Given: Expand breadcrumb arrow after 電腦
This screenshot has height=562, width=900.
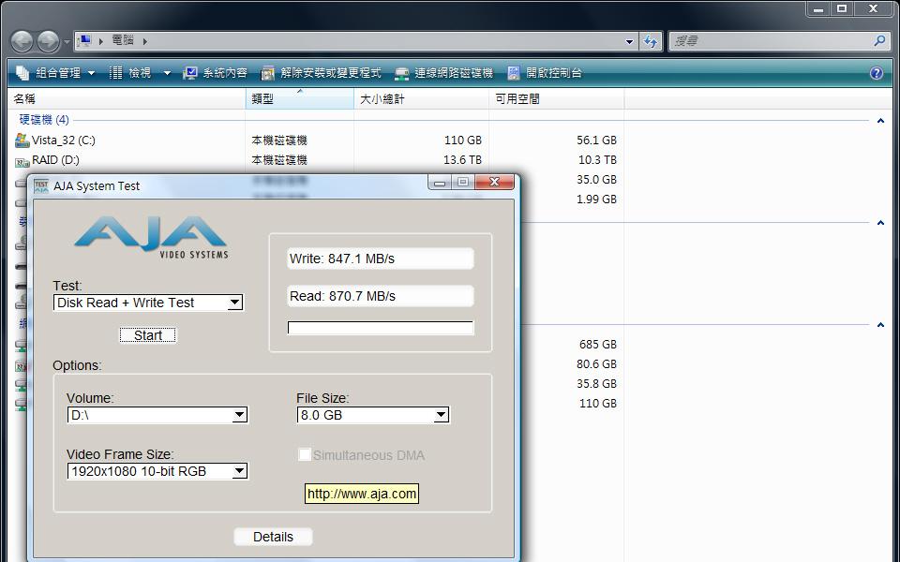Looking at the screenshot, I should point(144,41).
